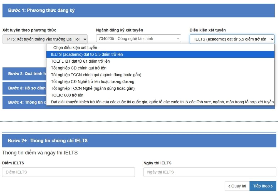Expand the 'Bước 4: Thông tin' section
The width and height of the screenshot is (278, 194).
click(24, 102)
